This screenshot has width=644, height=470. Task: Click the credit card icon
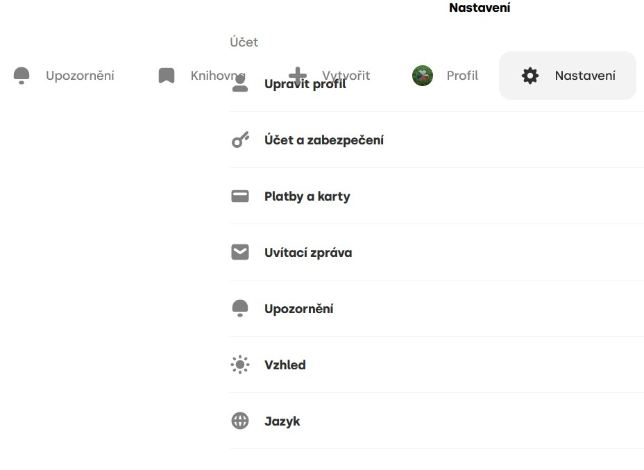click(240, 196)
